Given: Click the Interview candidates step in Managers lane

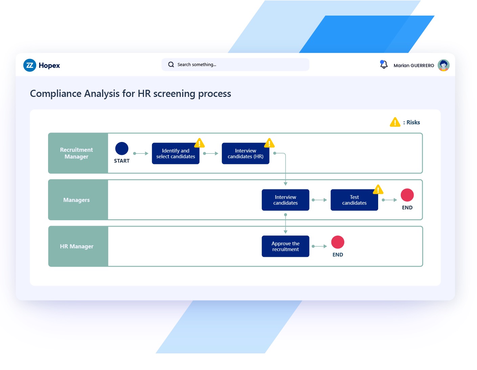Looking at the screenshot, I should pyautogui.click(x=285, y=200).
